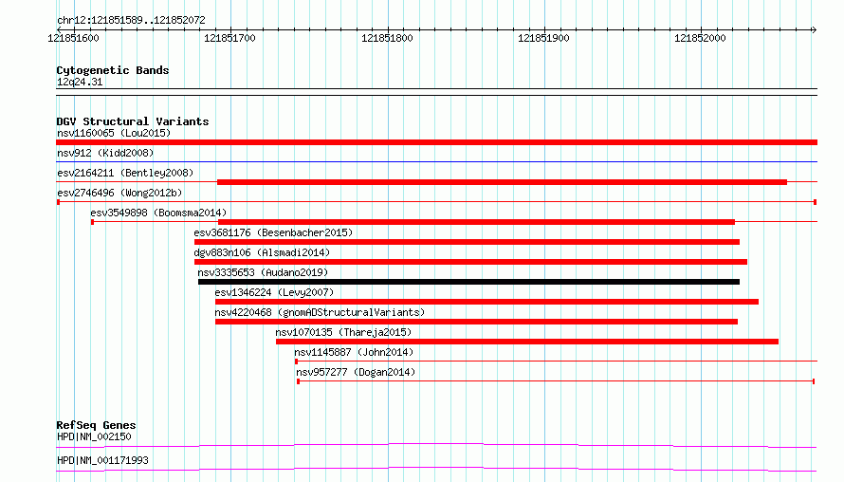Image resolution: width=844 pixels, height=482 pixels.
Task: Click ruler coordinate 121851600
Action: click(x=73, y=38)
